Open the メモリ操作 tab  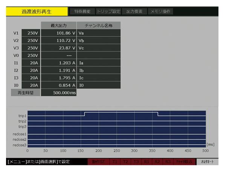tap(160, 11)
